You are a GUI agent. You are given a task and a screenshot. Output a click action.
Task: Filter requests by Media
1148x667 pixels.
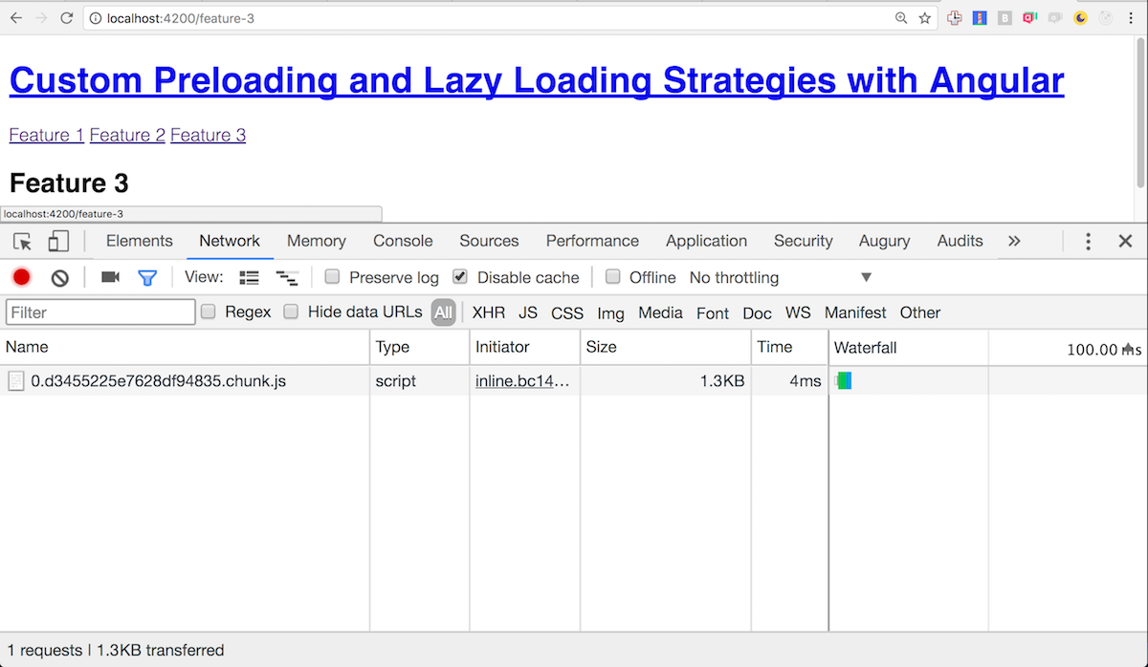point(660,312)
